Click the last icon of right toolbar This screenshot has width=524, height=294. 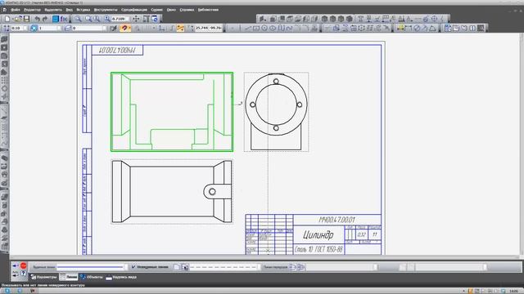pyautogui.click(x=481, y=29)
